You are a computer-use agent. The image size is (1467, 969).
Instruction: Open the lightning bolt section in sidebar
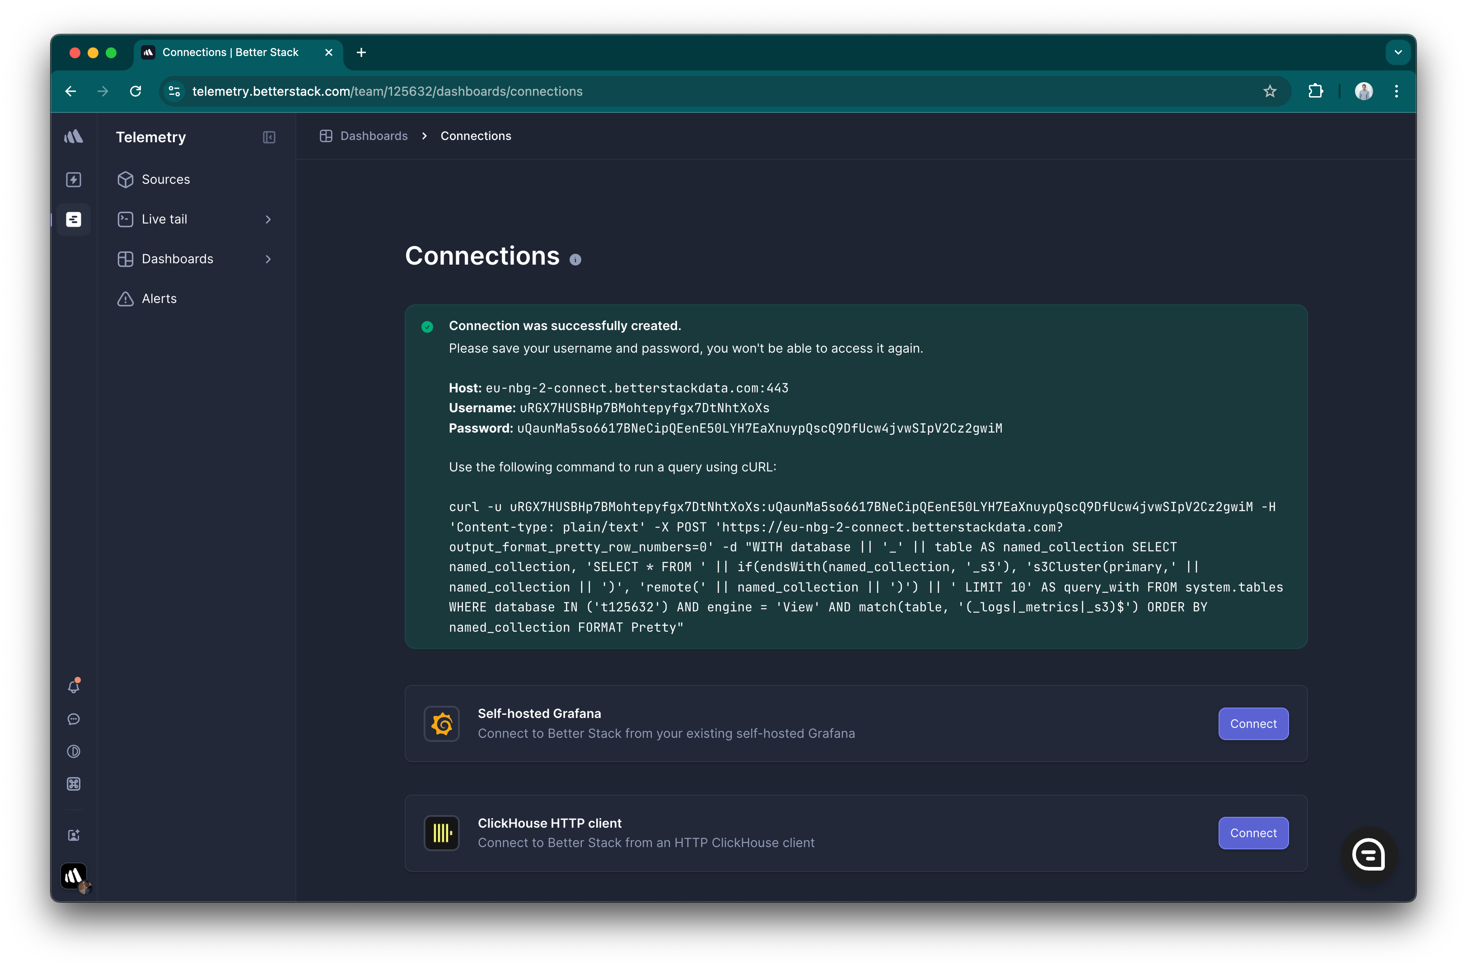point(74,180)
